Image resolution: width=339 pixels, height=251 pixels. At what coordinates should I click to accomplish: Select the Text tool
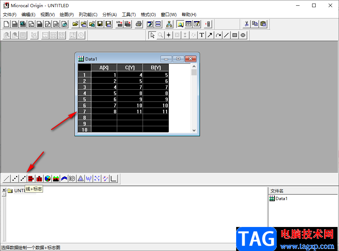(202, 35)
